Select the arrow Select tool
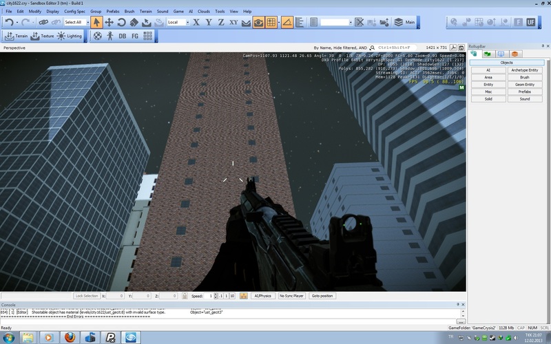The height and width of the screenshot is (344, 551). 96,23
